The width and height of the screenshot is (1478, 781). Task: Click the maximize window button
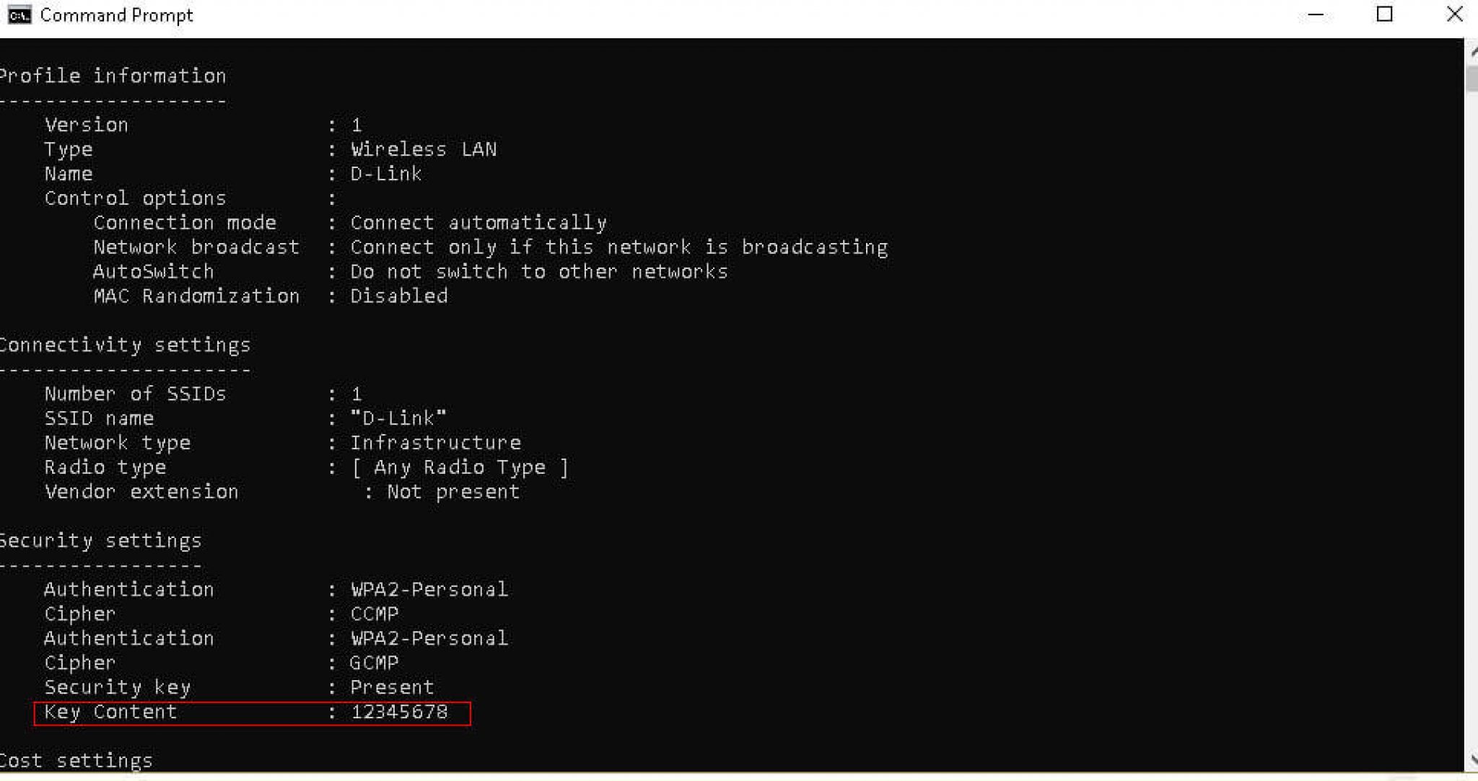coord(1384,14)
